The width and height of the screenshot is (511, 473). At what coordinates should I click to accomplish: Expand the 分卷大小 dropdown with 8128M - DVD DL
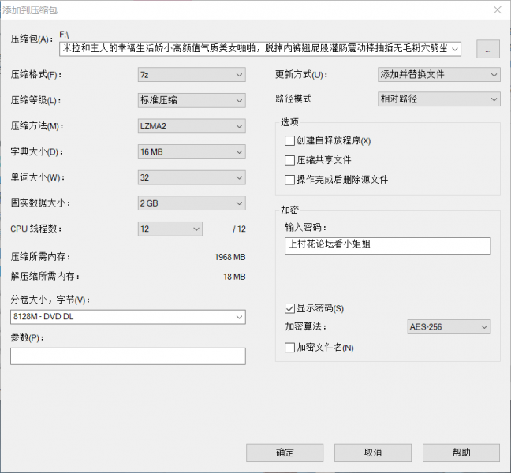pos(128,316)
